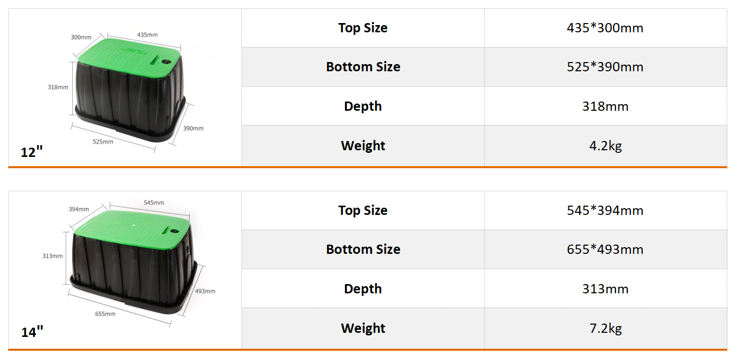Click the 435mm dimension label on image

147,34
